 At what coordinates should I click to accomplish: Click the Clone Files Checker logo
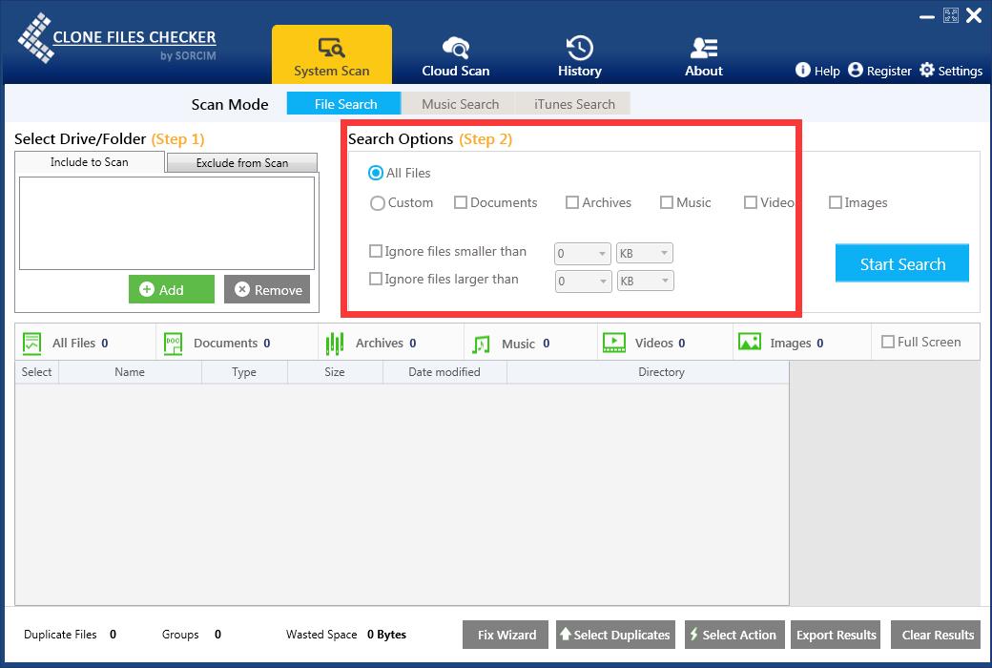pyautogui.click(x=117, y=38)
